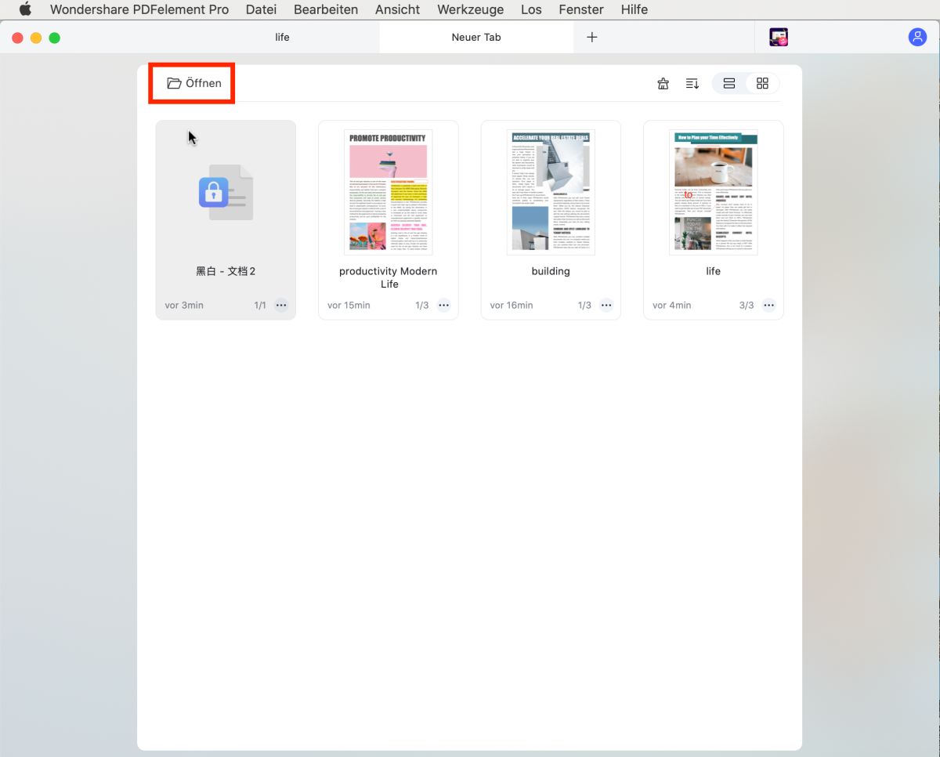Open the building document thumbnail
The width and height of the screenshot is (940, 757).
pyautogui.click(x=551, y=191)
